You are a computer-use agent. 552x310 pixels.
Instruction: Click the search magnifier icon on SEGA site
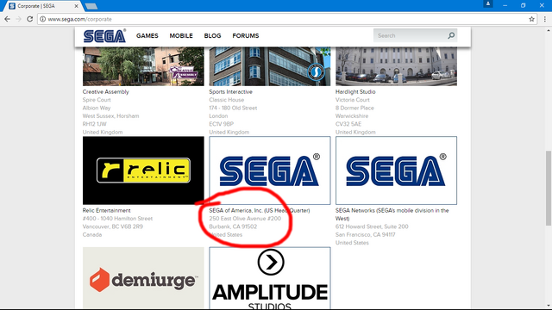point(451,35)
